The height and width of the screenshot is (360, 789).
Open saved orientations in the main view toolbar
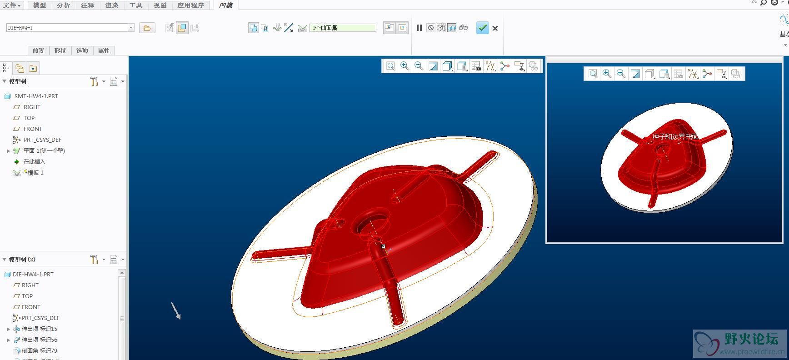pos(462,66)
